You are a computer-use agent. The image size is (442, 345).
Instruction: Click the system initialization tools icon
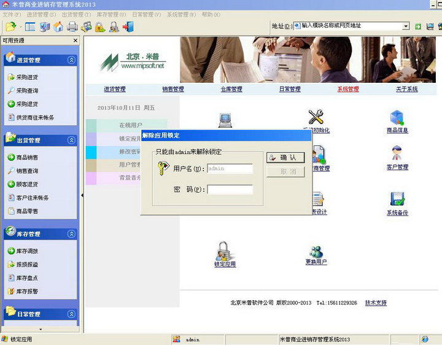coord(316,117)
